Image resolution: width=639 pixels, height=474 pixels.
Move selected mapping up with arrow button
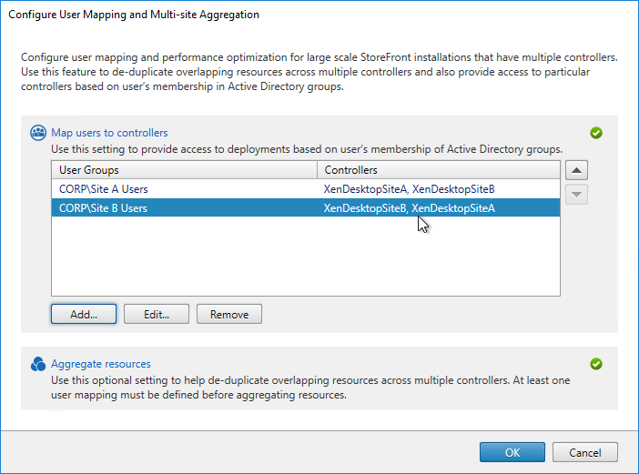(x=576, y=170)
